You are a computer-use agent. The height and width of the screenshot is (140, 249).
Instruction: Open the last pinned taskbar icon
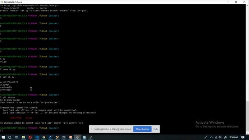pos(91,137)
